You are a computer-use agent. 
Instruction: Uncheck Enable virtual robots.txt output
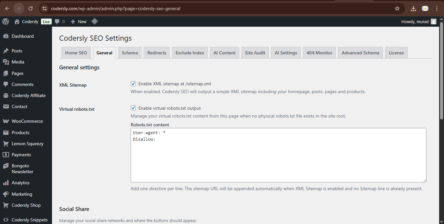point(133,108)
